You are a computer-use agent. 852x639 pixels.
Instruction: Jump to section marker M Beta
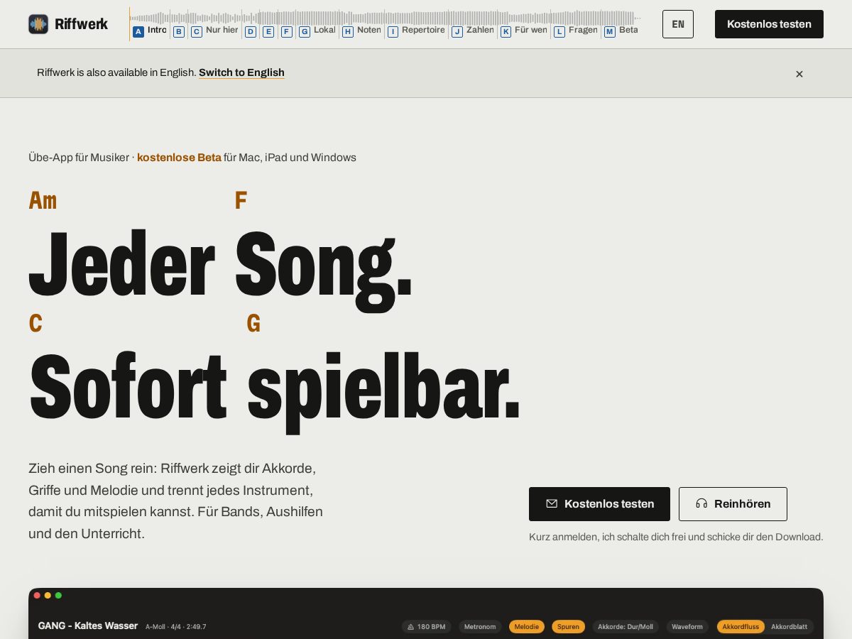[621, 31]
